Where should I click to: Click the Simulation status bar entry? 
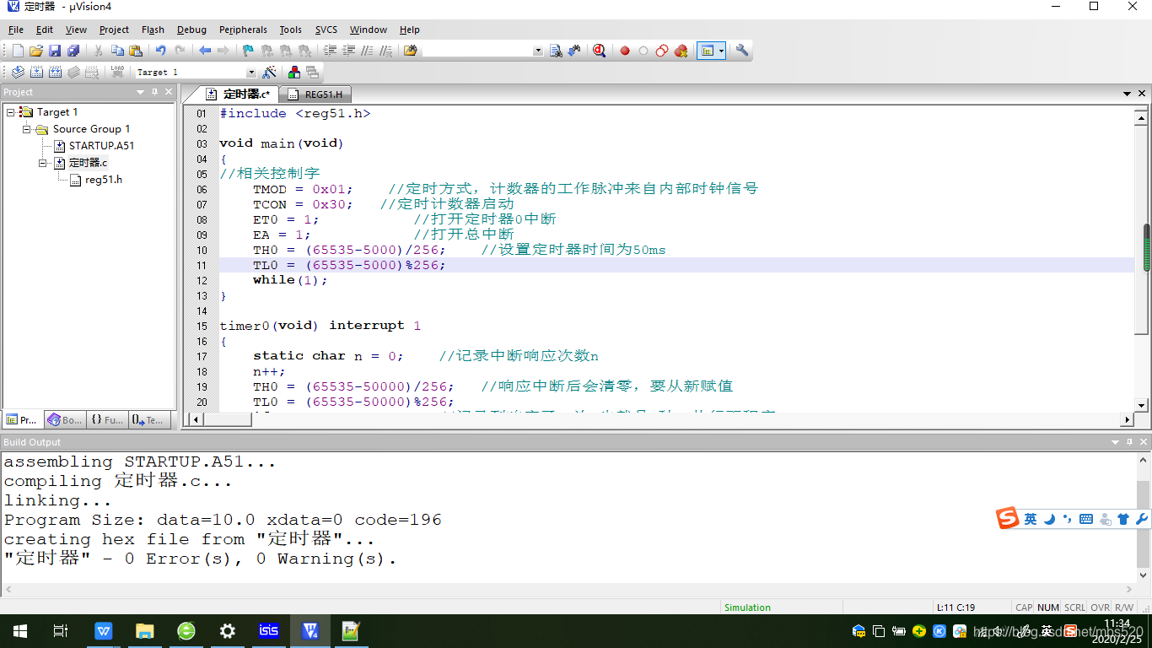(747, 607)
